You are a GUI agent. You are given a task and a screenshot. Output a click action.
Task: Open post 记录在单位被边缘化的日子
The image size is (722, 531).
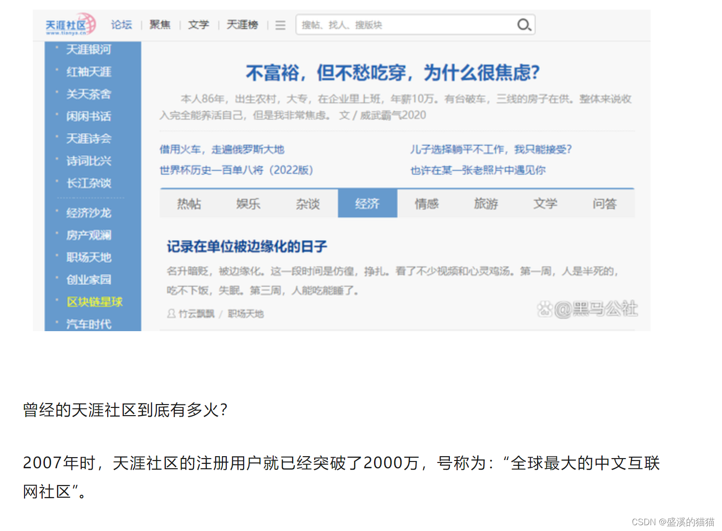247,247
